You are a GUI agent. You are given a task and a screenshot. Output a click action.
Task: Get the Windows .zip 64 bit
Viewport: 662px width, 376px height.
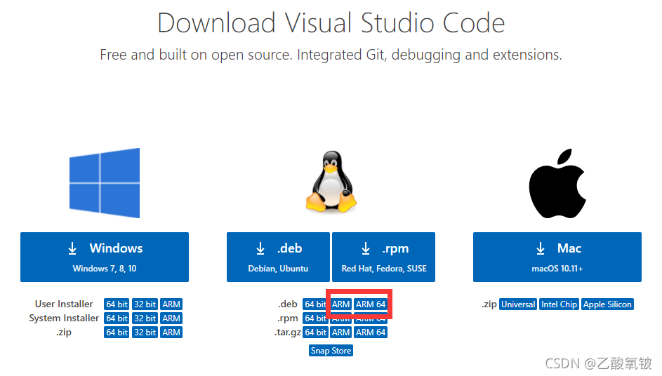click(117, 332)
